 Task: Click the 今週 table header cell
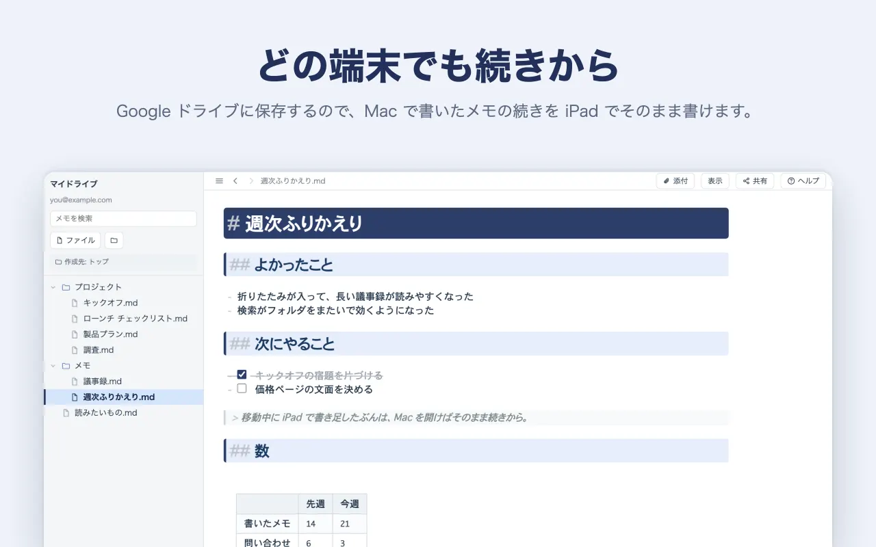pyautogui.click(x=350, y=504)
